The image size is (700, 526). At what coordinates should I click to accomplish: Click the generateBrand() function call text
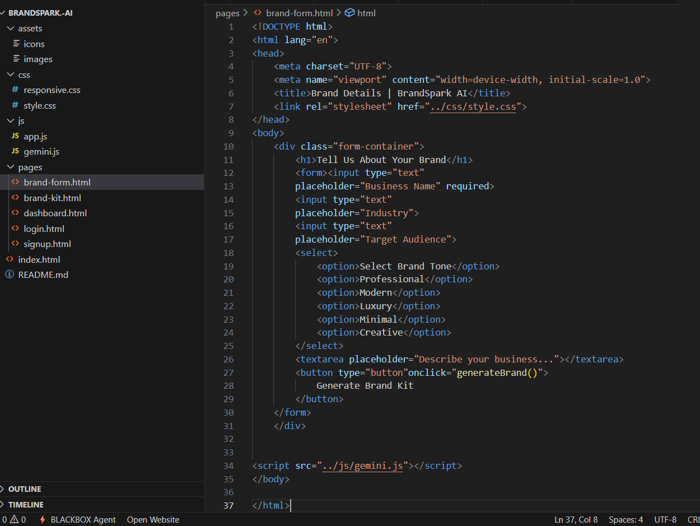click(497, 373)
